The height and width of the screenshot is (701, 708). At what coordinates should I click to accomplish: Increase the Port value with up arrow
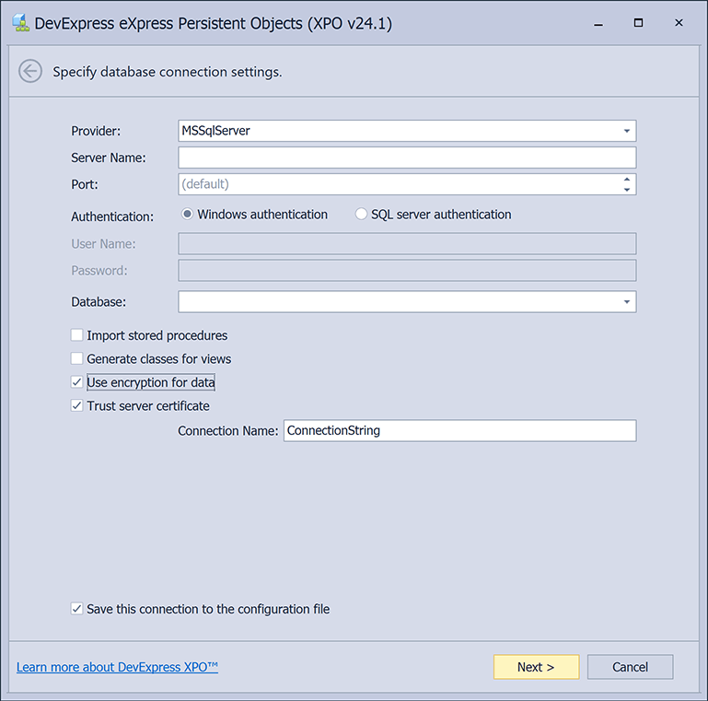point(627,180)
